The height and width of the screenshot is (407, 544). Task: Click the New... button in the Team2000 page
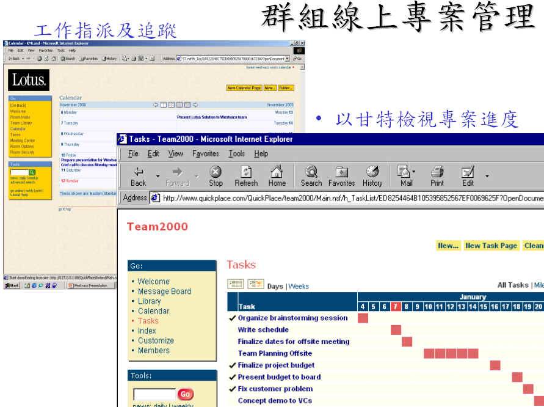(448, 246)
